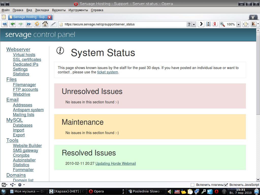Switch to 'Моя музыка' taskbar window
Viewport: 260px width, 195px height.
point(27,191)
